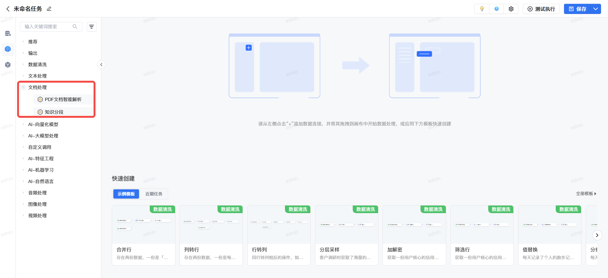Open the help question mark icon
The width and height of the screenshot is (608, 278).
click(497, 9)
